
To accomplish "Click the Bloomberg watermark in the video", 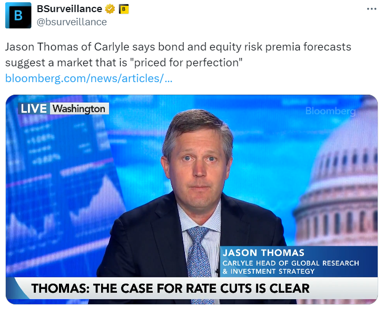I will point(330,111).
